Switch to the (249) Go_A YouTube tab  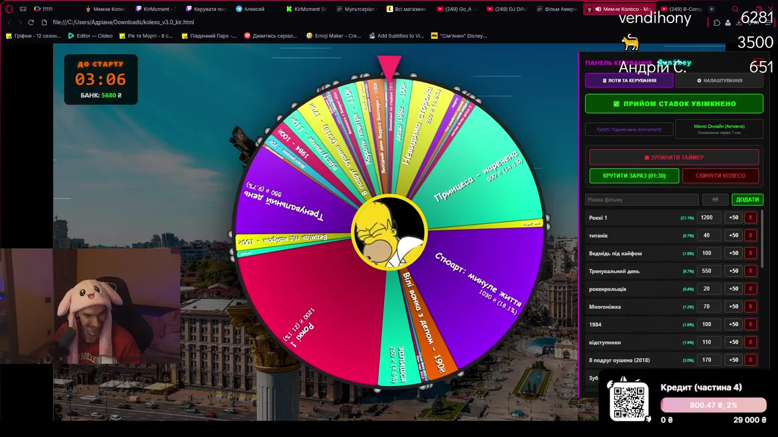[456, 9]
